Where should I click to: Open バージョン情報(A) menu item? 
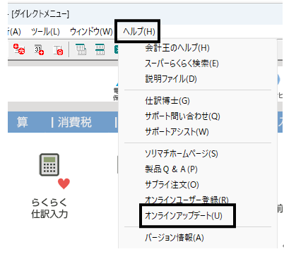[198, 238]
